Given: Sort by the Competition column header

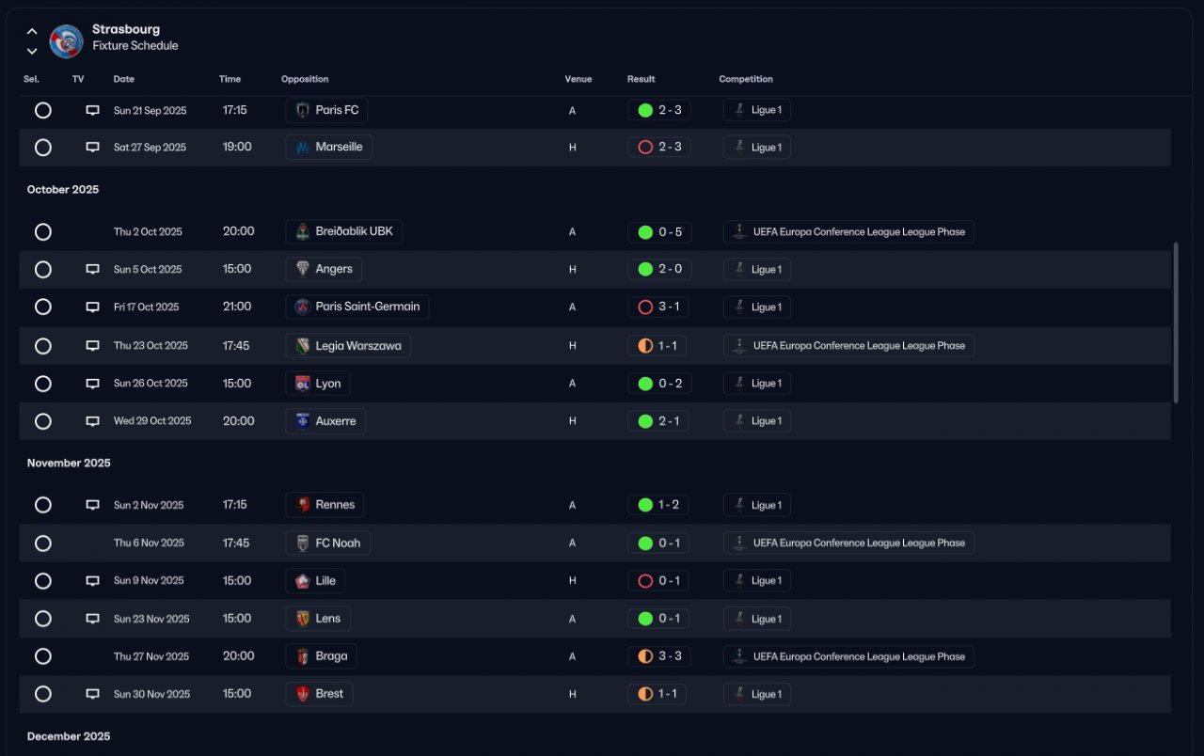Looking at the screenshot, I should (x=746, y=79).
